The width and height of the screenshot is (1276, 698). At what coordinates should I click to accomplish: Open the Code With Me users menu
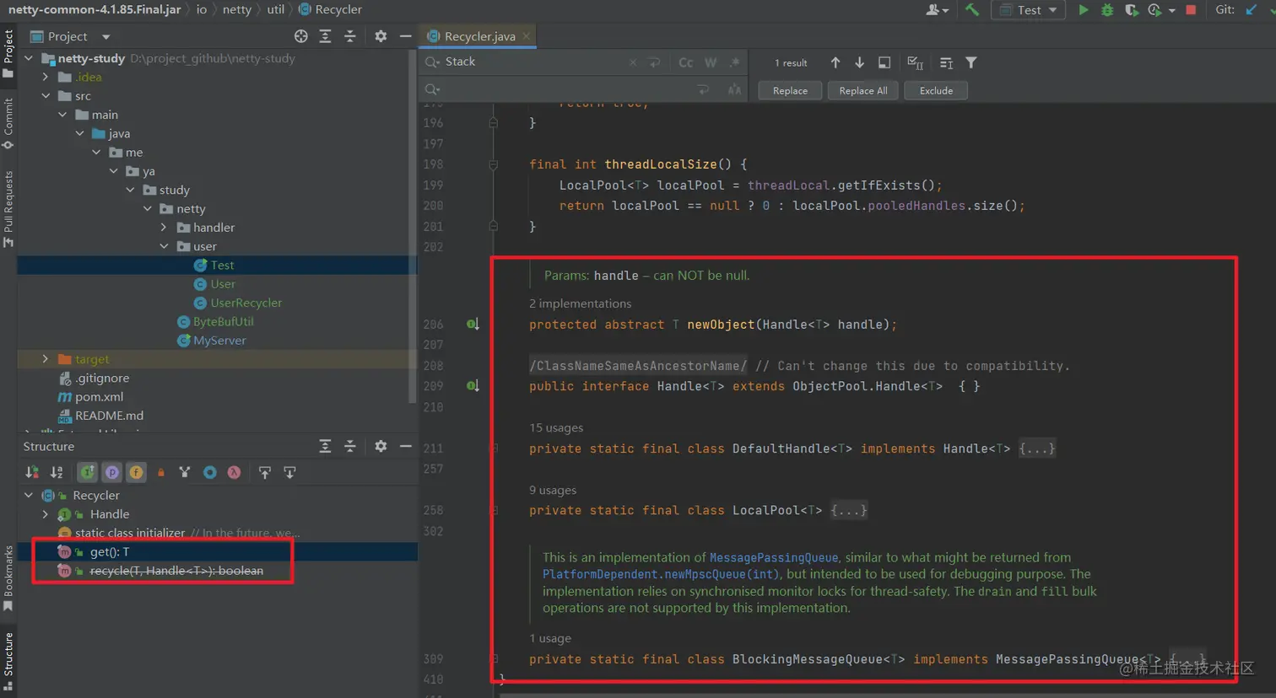[937, 10]
